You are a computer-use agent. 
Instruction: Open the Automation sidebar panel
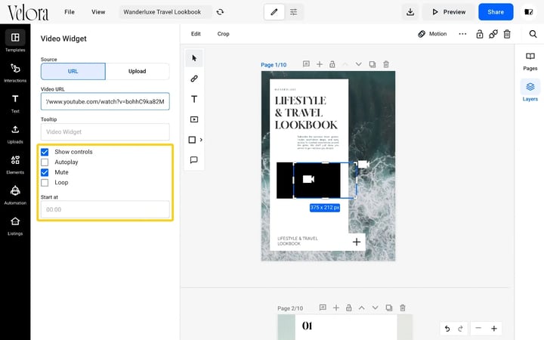(x=15, y=195)
